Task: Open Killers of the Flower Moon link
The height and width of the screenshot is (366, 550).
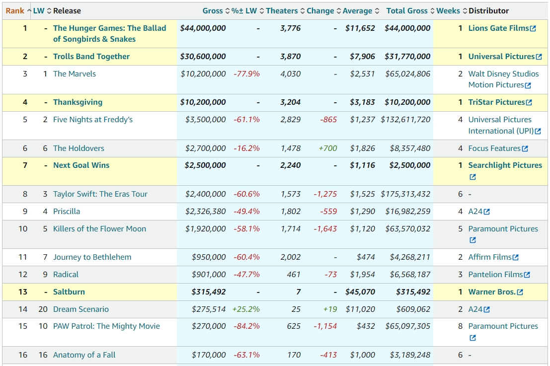Action: tap(99, 229)
